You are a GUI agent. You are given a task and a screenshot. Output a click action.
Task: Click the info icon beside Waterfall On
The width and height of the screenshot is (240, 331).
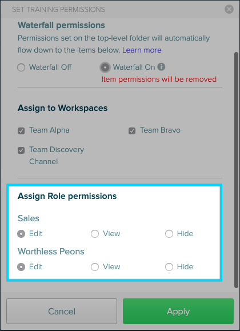[x=161, y=67]
